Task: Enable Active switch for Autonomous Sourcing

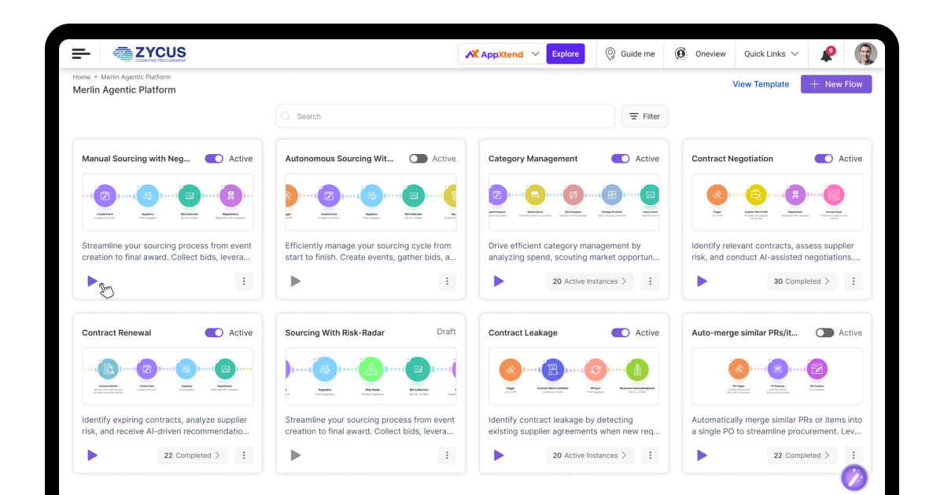Action: coord(418,159)
